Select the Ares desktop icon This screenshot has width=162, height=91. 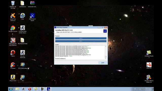tap(23, 16)
